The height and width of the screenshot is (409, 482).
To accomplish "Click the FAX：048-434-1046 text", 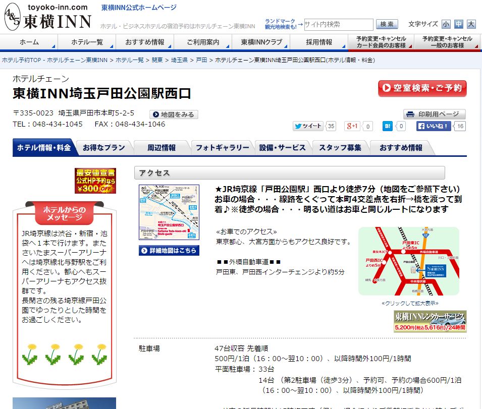I will (x=130, y=124).
